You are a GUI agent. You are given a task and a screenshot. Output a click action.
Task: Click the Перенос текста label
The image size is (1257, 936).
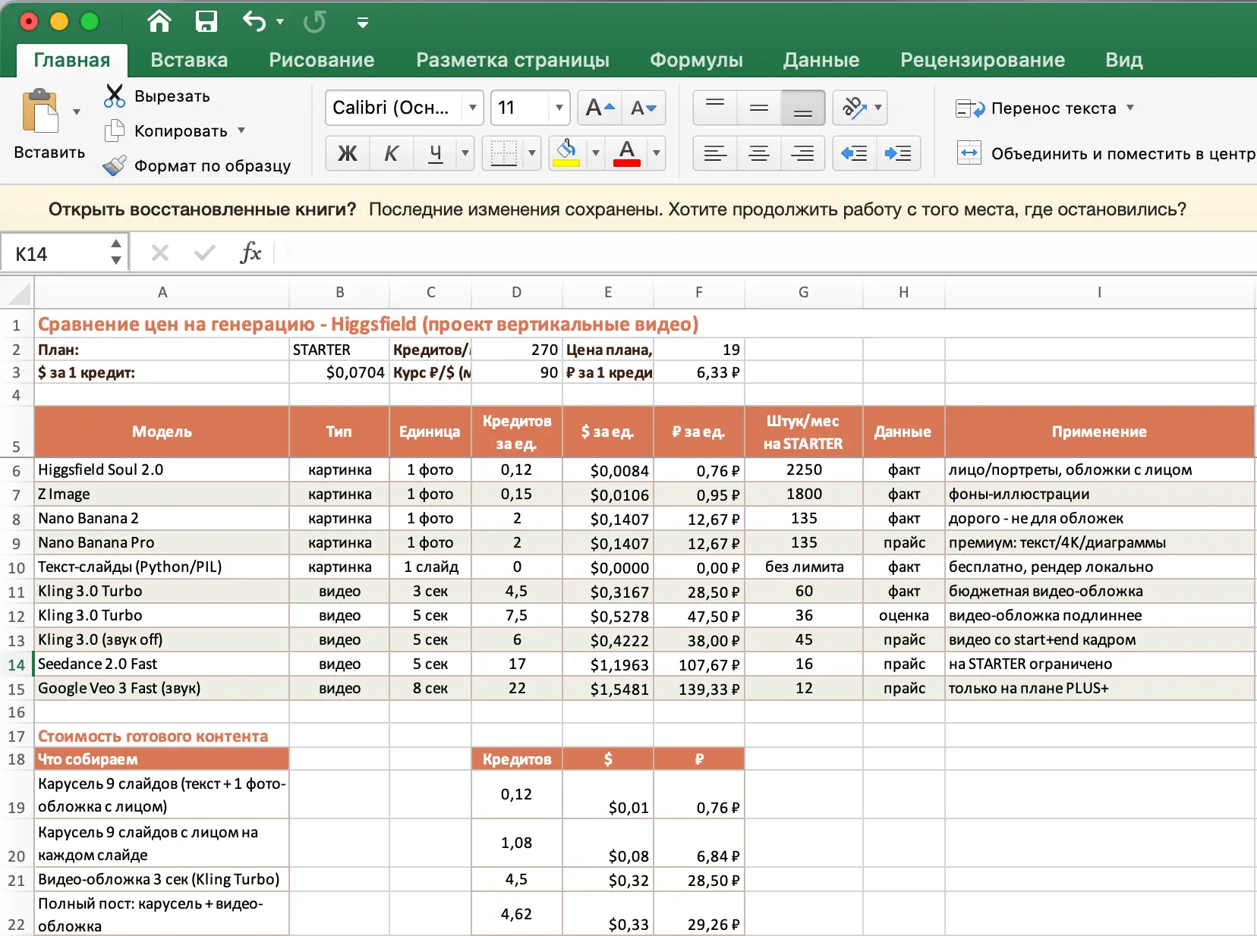pos(1054,108)
